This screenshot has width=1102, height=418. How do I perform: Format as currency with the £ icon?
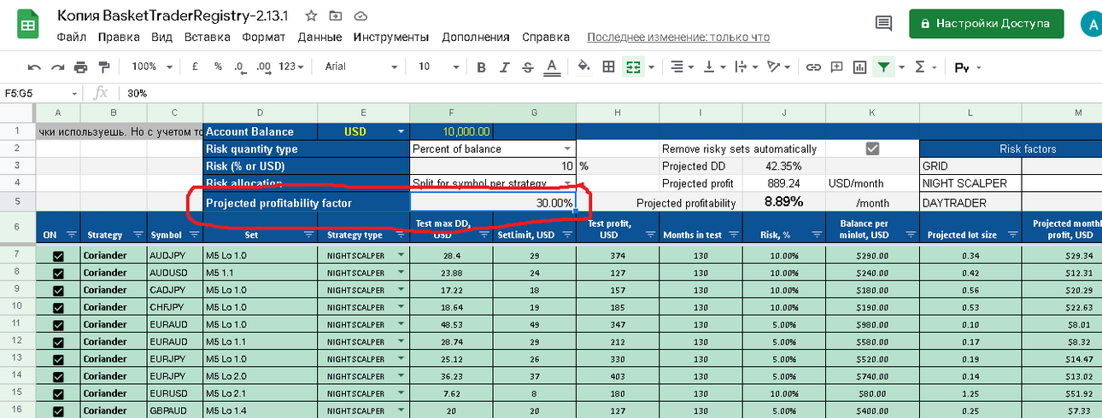pos(195,67)
